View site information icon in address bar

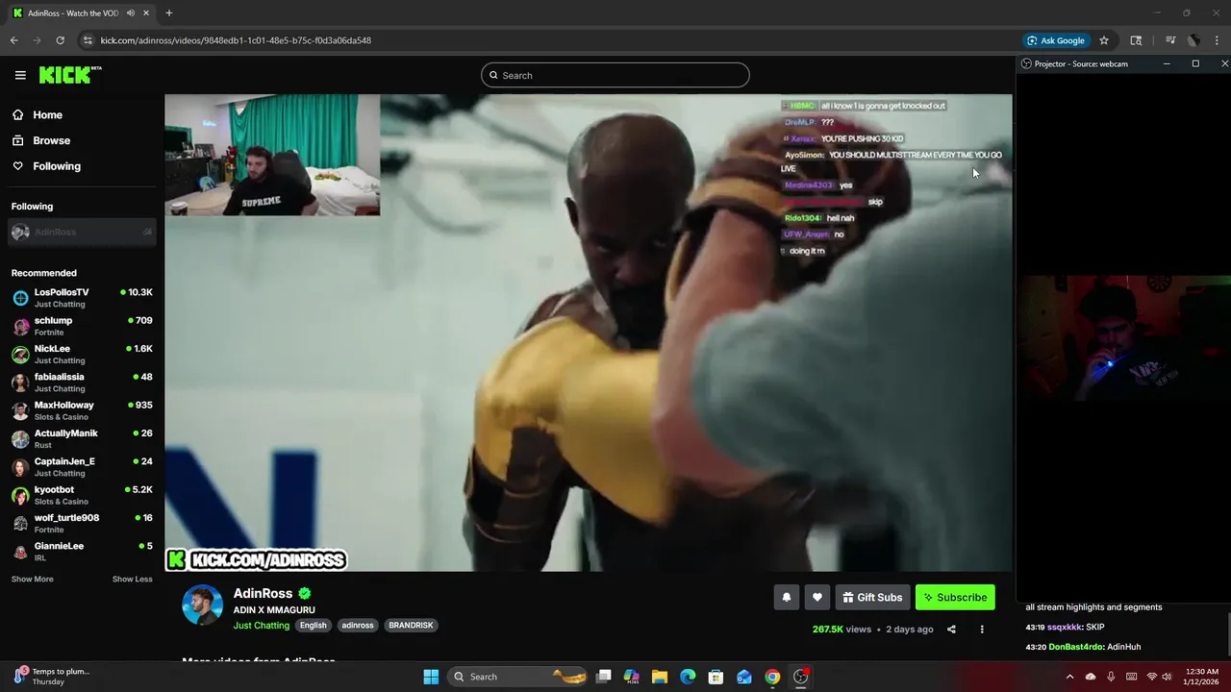pyautogui.click(x=88, y=40)
